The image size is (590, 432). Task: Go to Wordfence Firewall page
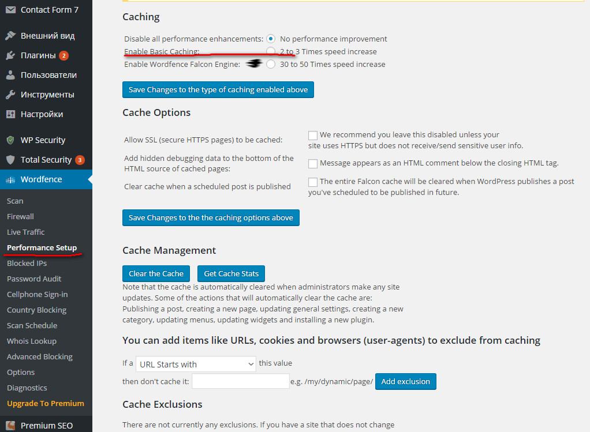[20, 216]
